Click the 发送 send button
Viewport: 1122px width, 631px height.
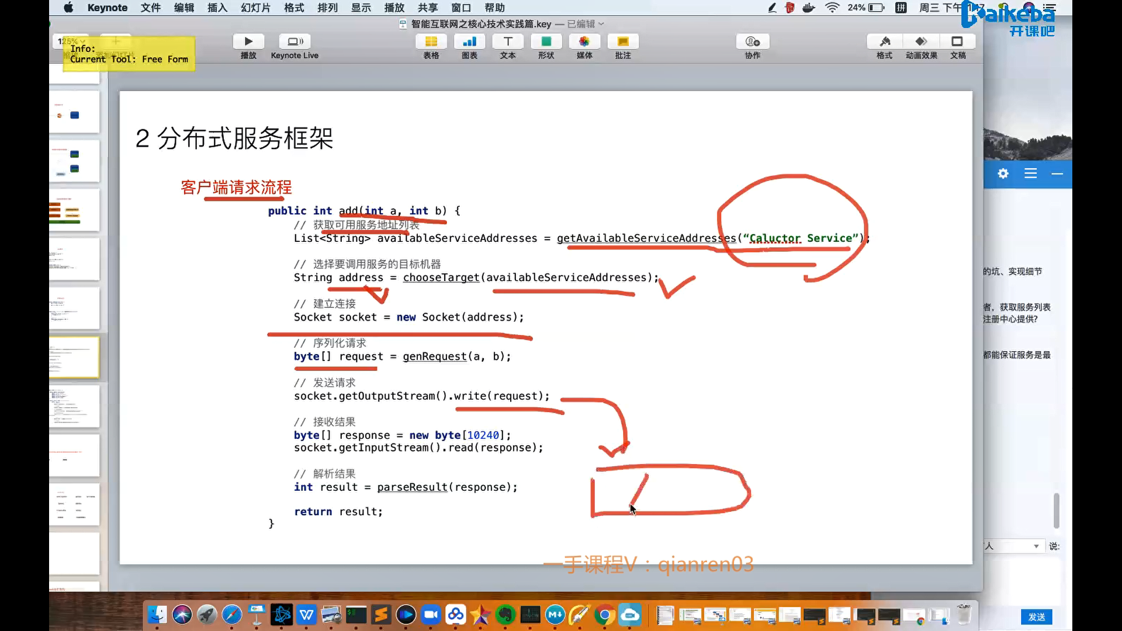pos(1036,617)
